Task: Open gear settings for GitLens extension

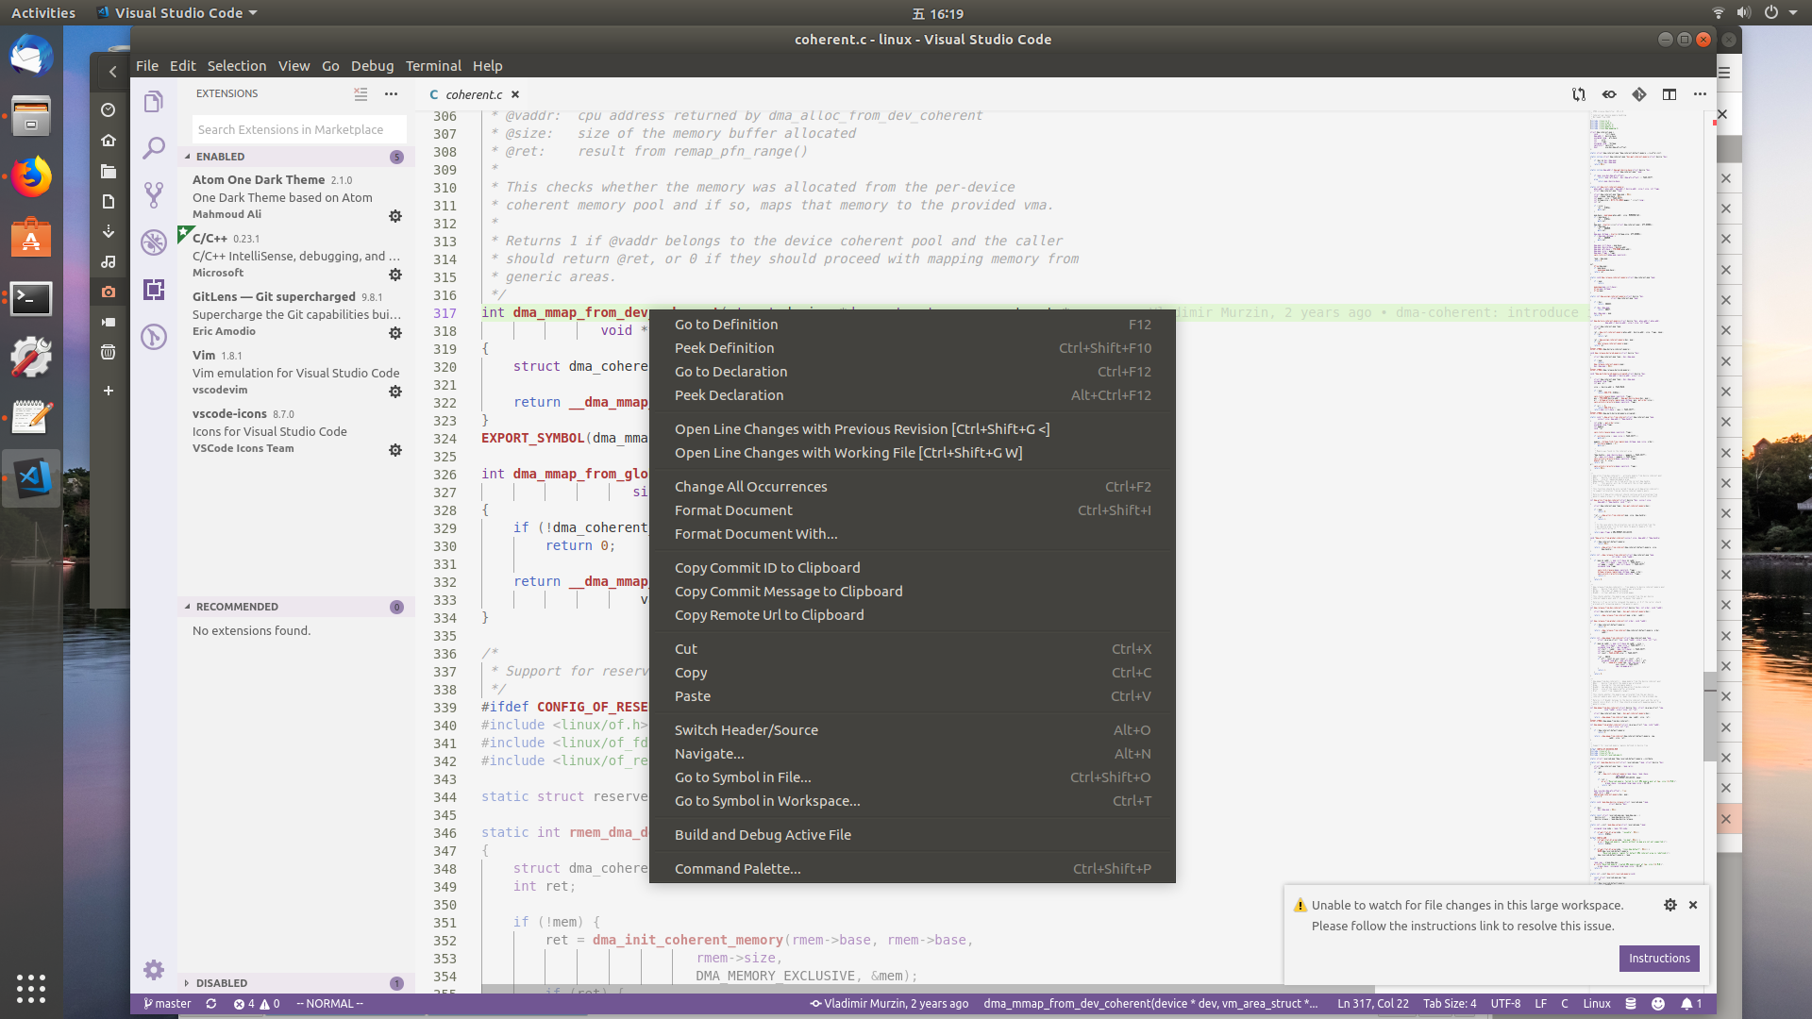Action: click(395, 333)
